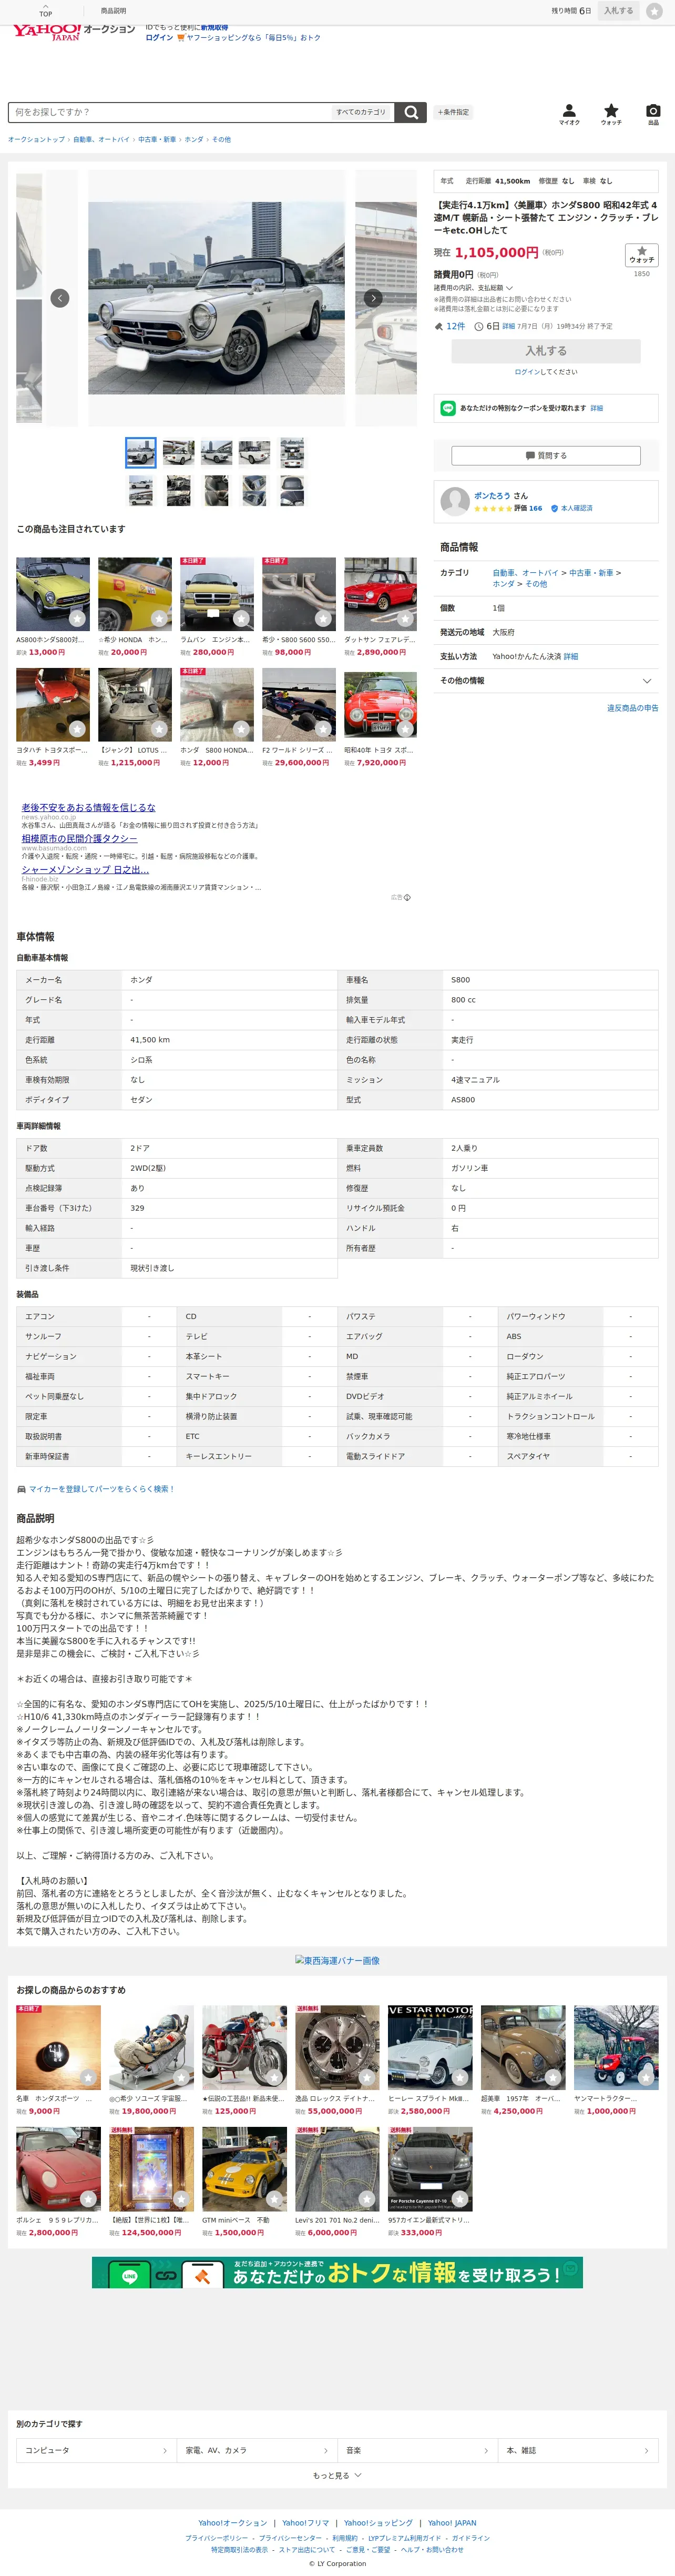Open the 評価 166 rating link
This screenshot has width=675, height=2576.
click(x=528, y=508)
